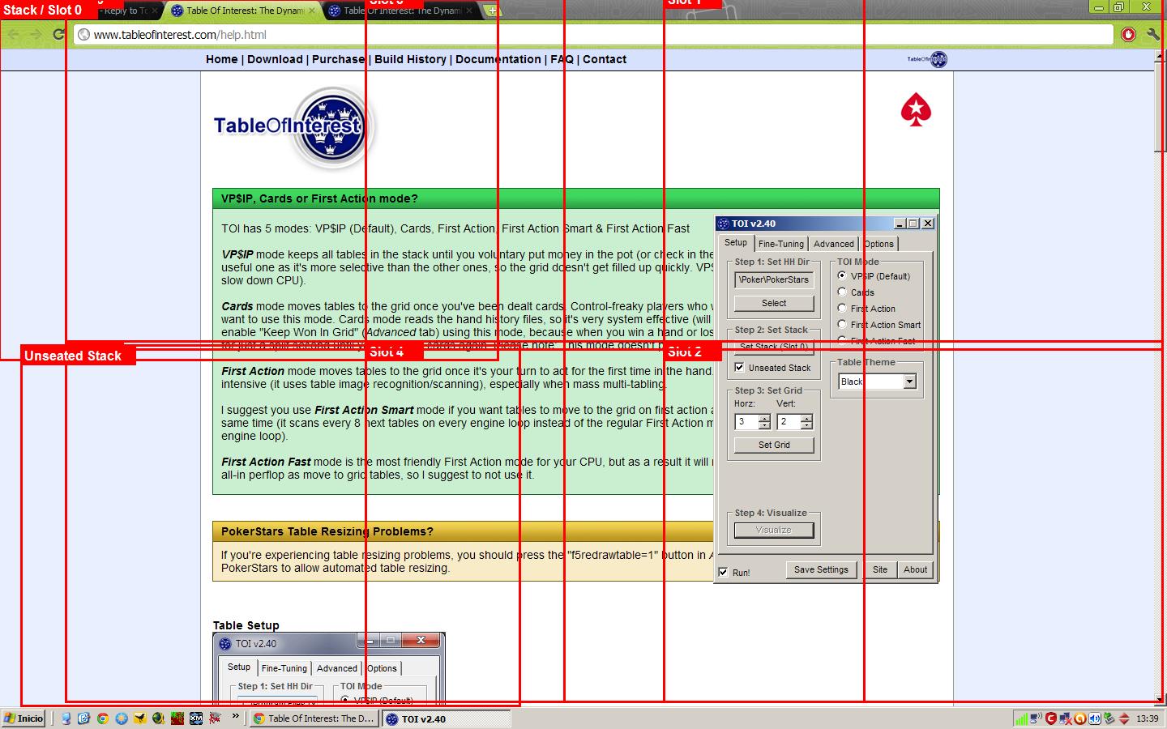Open the Contact page link
Viewport: 1167px width, 729px height.
605,59
